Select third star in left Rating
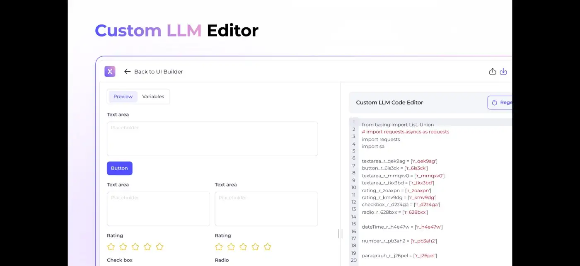The image size is (580, 266). point(135,247)
